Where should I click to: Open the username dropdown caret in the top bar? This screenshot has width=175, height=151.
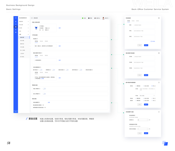[x=109, y=18]
